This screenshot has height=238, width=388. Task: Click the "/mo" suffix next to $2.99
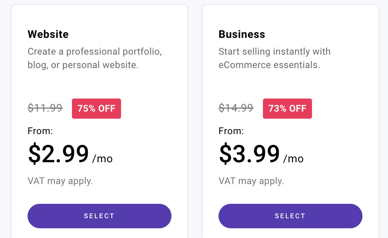pos(103,159)
